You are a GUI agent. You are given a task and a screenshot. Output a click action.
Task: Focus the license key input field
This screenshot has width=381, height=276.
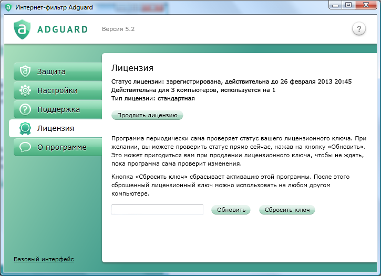pos(157,210)
